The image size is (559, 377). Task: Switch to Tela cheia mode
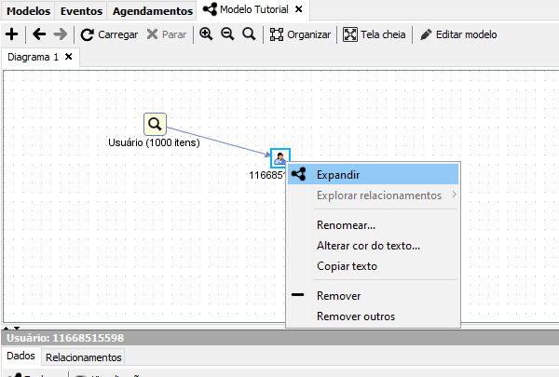(x=377, y=34)
